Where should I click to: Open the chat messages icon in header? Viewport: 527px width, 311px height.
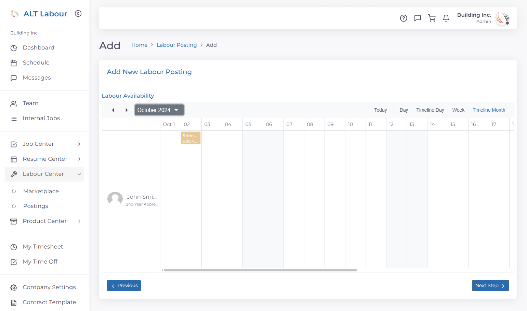[418, 18]
